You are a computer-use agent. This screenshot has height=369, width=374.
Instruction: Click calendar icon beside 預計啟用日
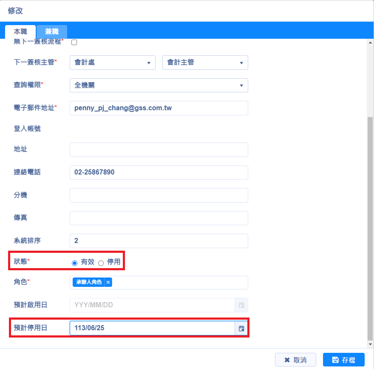tap(241, 305)
